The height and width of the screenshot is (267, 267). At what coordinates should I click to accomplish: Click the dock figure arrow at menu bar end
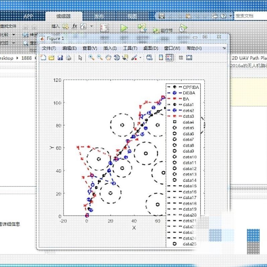point(224,48)
